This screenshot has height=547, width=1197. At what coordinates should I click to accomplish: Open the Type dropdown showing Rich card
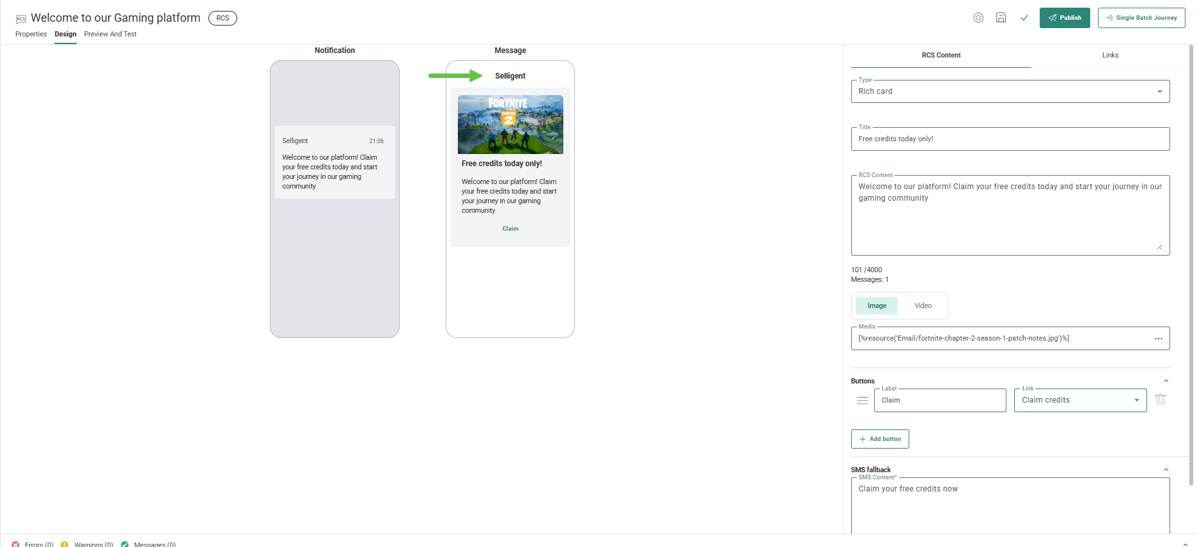[1010, 91]
